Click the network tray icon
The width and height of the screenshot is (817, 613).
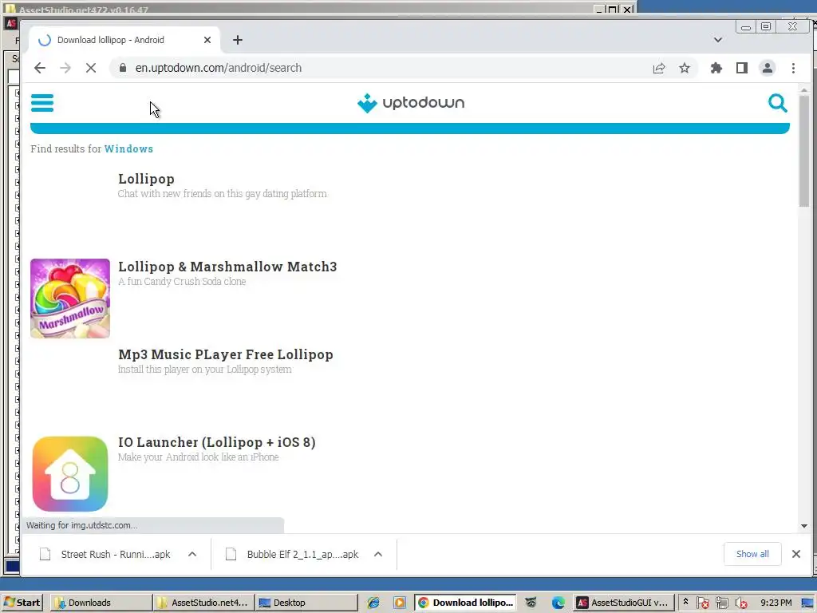click(x=721, y=603)
